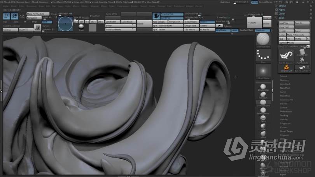Image resolution: width=315 pixels, height=177 pixels.
Task: Select the DamStandard brush in the brush list
Action: pos(263,102)
